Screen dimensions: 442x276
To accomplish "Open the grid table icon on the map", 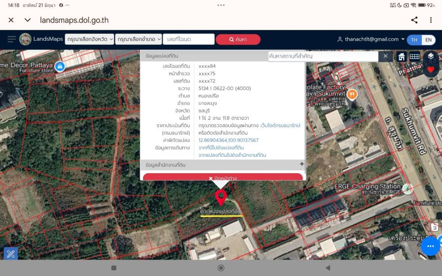I will point(414,56).
